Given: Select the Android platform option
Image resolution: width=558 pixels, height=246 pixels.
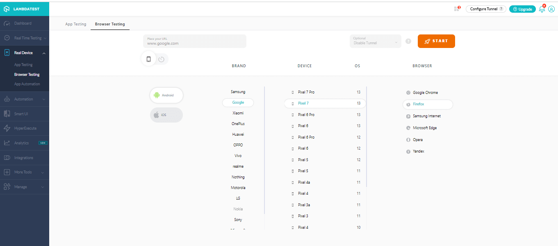Looking at the screenshot, I should tap(166, 95).
